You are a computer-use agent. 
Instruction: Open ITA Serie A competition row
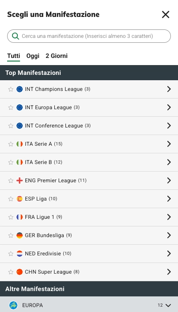pos(89,144)
